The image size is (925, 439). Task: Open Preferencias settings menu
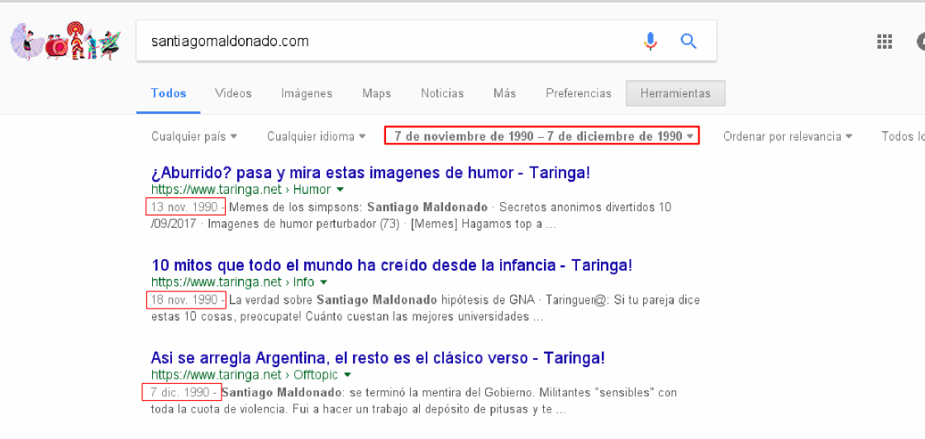[x=578, y=93]
